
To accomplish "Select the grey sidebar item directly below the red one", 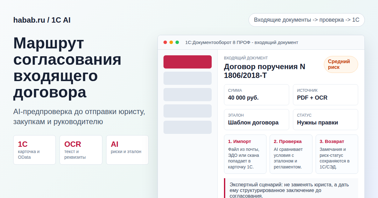I will coord(187,78).
